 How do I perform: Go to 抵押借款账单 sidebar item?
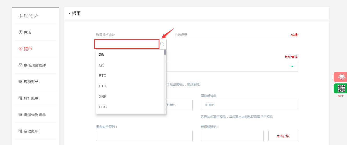(34, 115)
